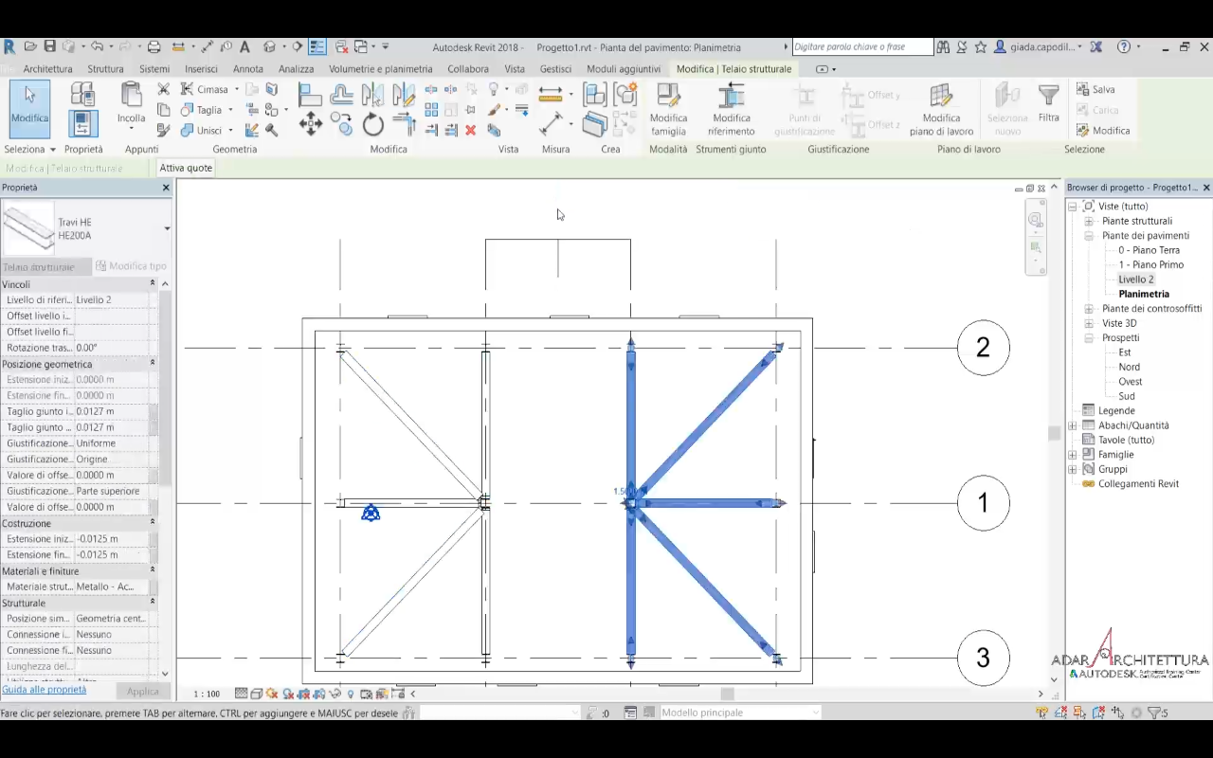Viewport: 1213px width, 758px height.
Task: Click the Attiva quote button
Action: 186,168
